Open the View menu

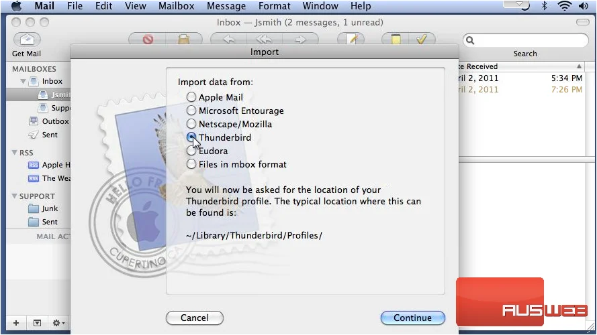coord(136,6)
